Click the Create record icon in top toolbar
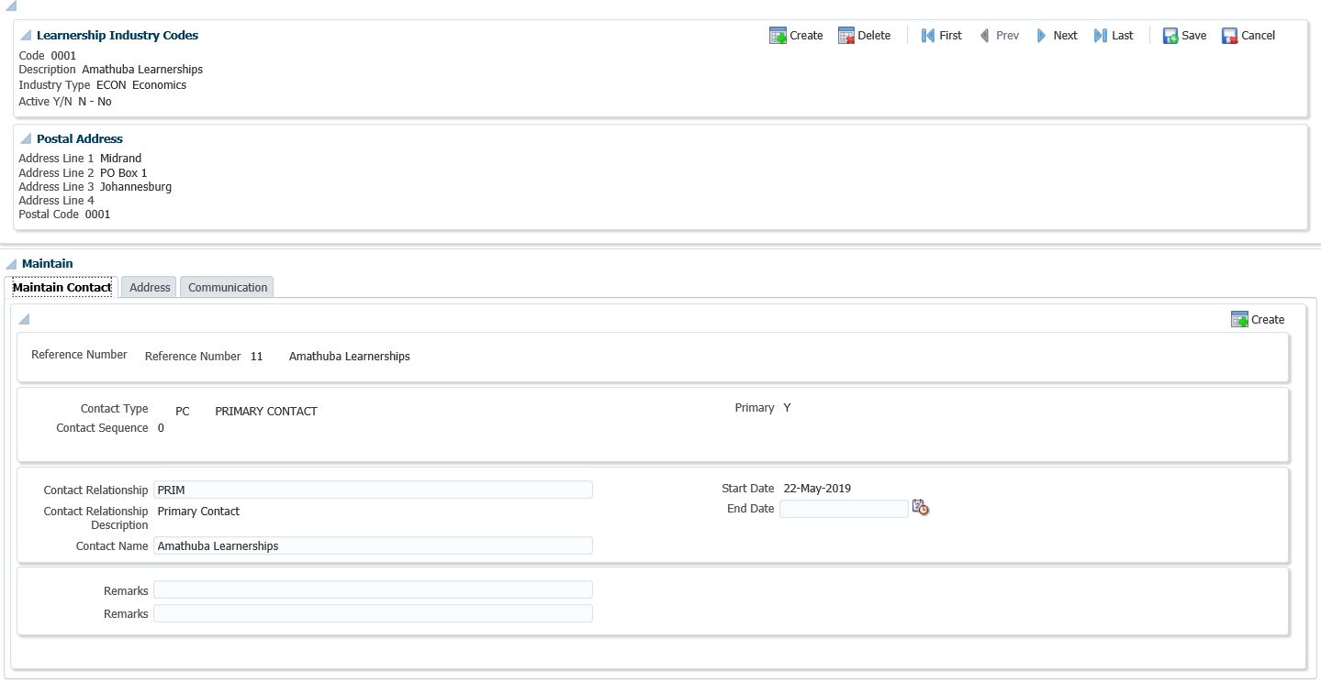 tap(778, 36)
